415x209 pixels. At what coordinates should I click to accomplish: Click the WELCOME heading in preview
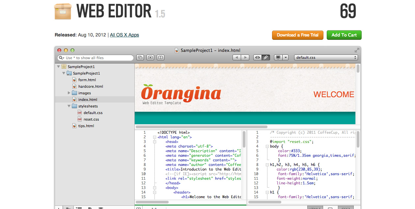[x=334, y=95]
